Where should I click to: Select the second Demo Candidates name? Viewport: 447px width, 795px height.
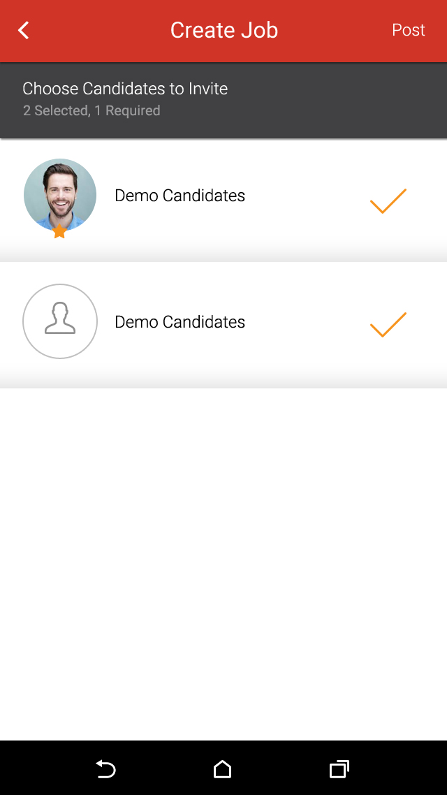(x=179, y=322)
